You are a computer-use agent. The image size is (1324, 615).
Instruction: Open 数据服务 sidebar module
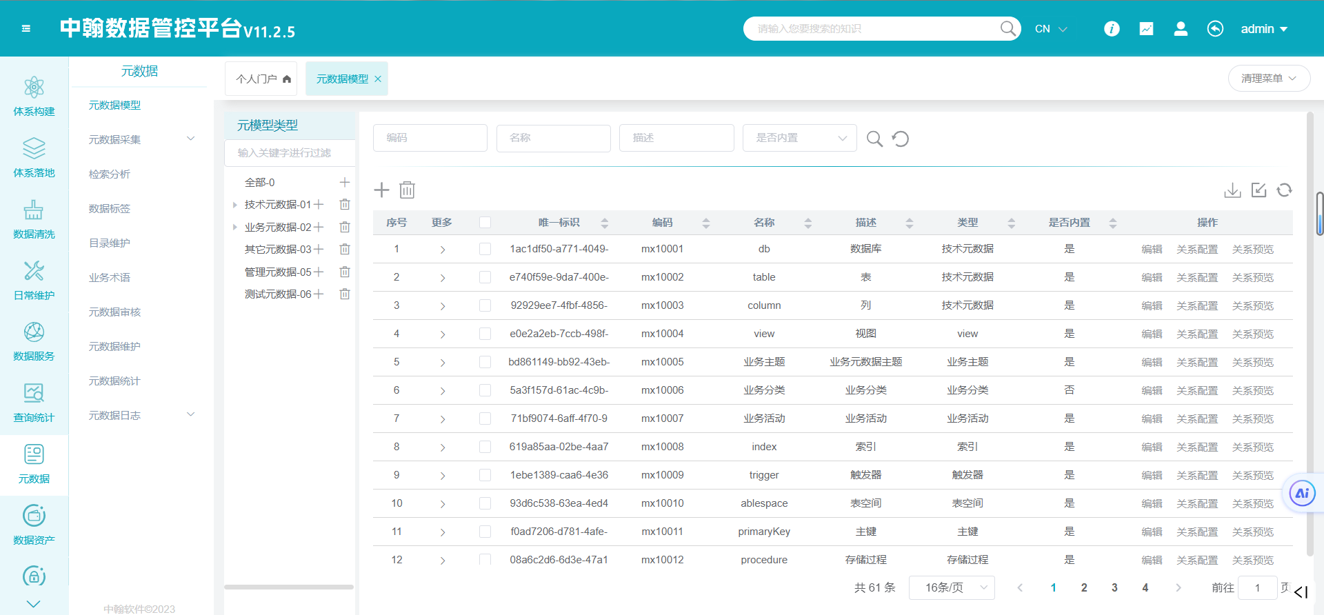point(34,341)
